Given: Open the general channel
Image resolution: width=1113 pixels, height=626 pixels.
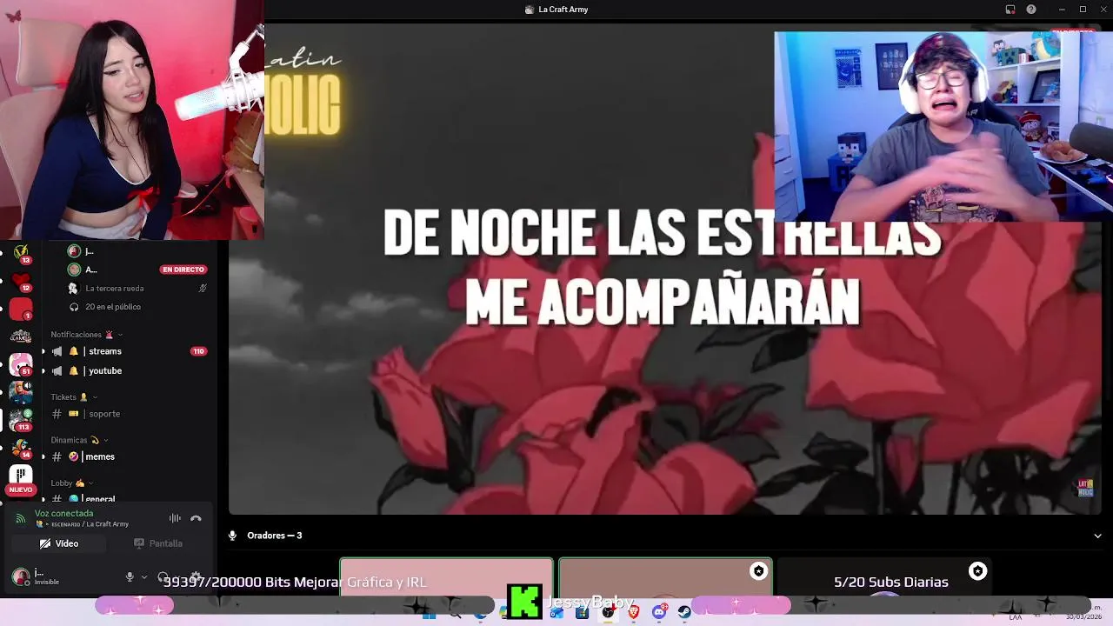Looking at the screenshot, I should (x=127, y=498).
